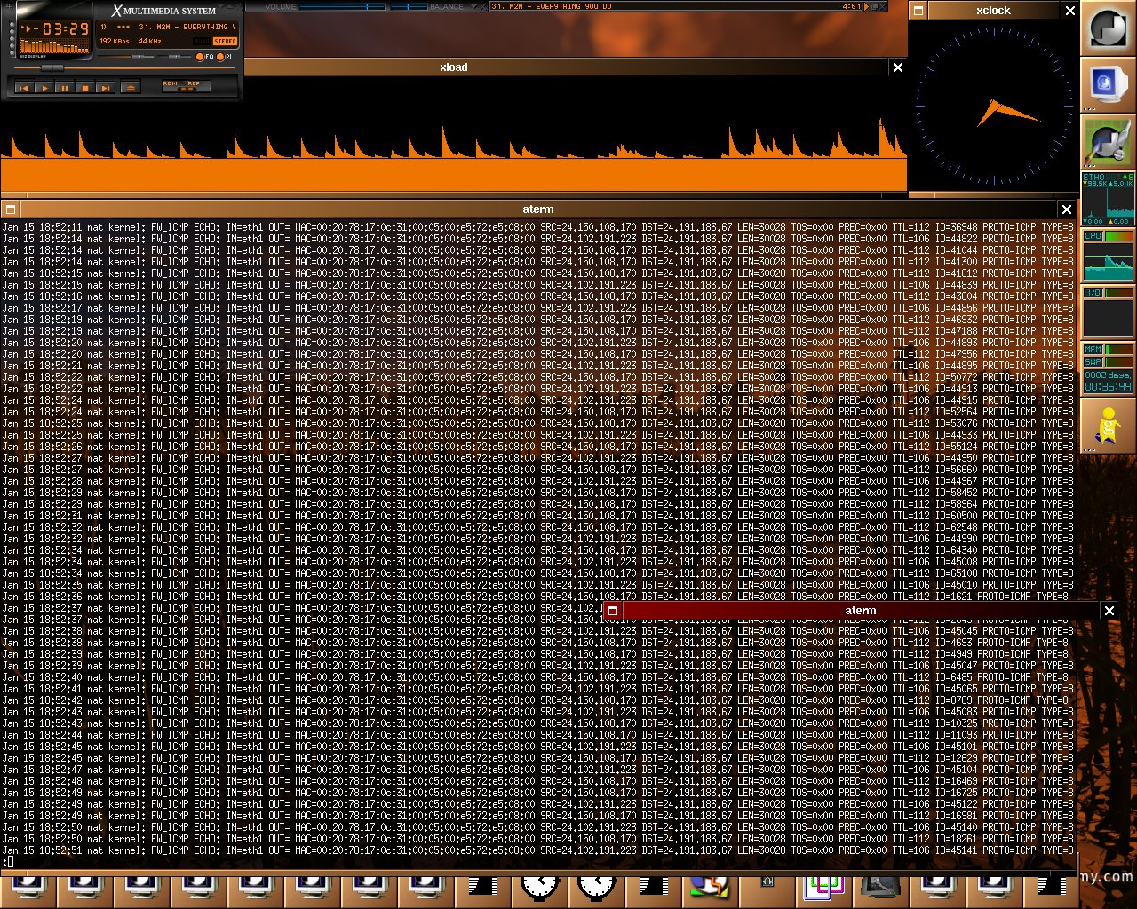Click the ETH0 network monitor dockapp
Screen dimensions: 1137x909
[x=1108, y=199]
